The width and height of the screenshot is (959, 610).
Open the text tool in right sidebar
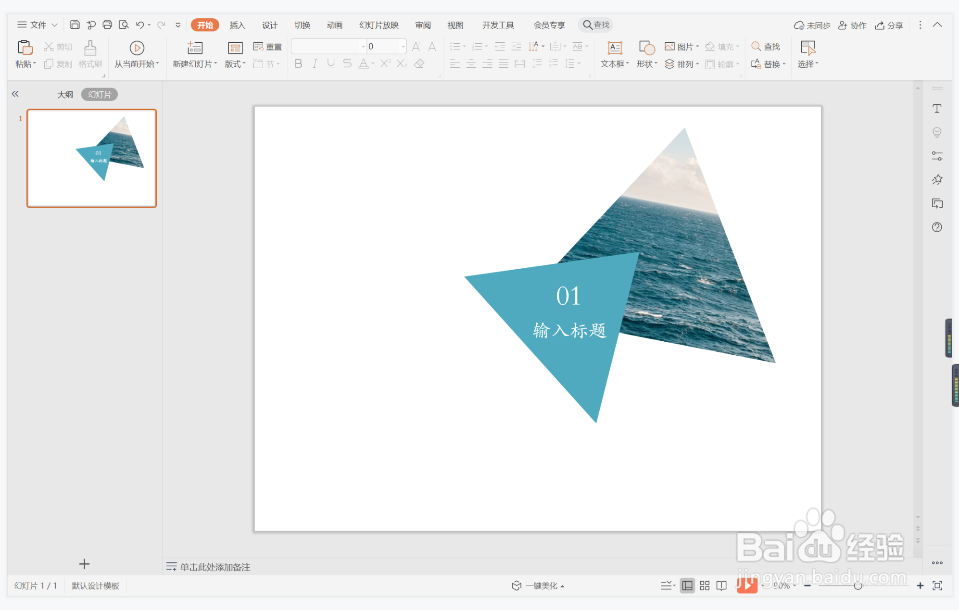click(x=937, y=109)
